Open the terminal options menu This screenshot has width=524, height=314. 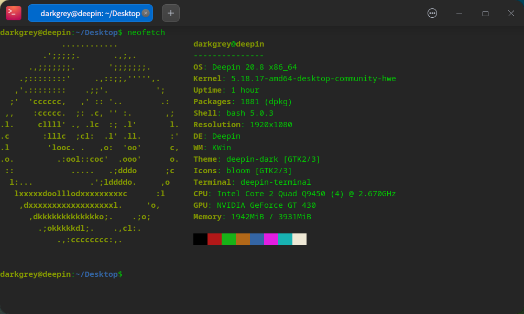pos(432,13)
